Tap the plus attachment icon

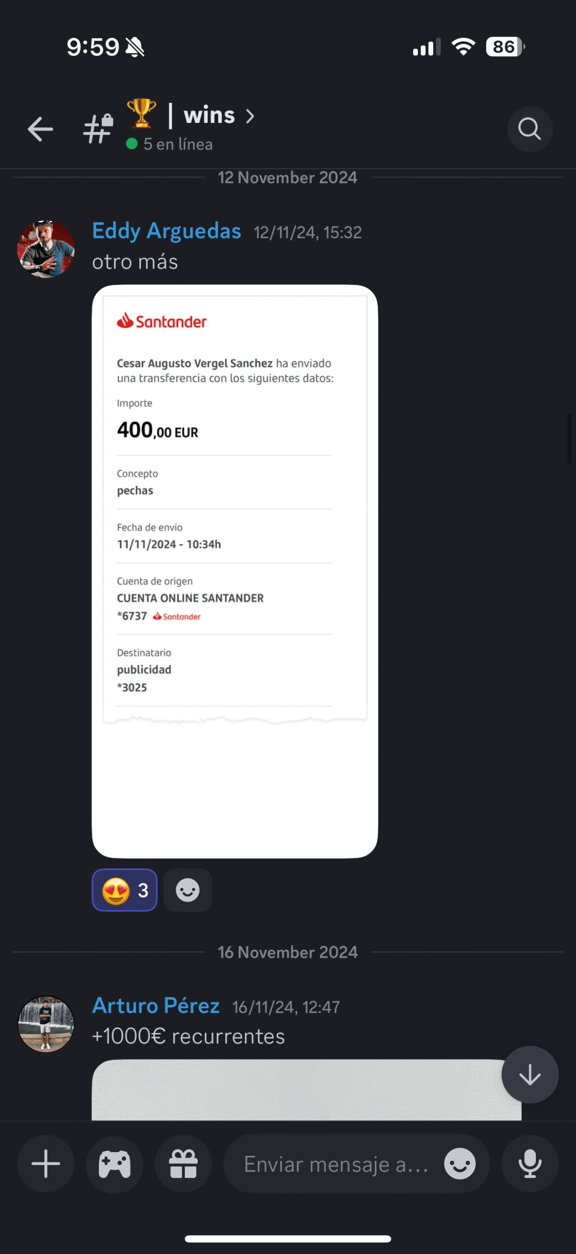pyautogui.click(x=46, y=1163)
